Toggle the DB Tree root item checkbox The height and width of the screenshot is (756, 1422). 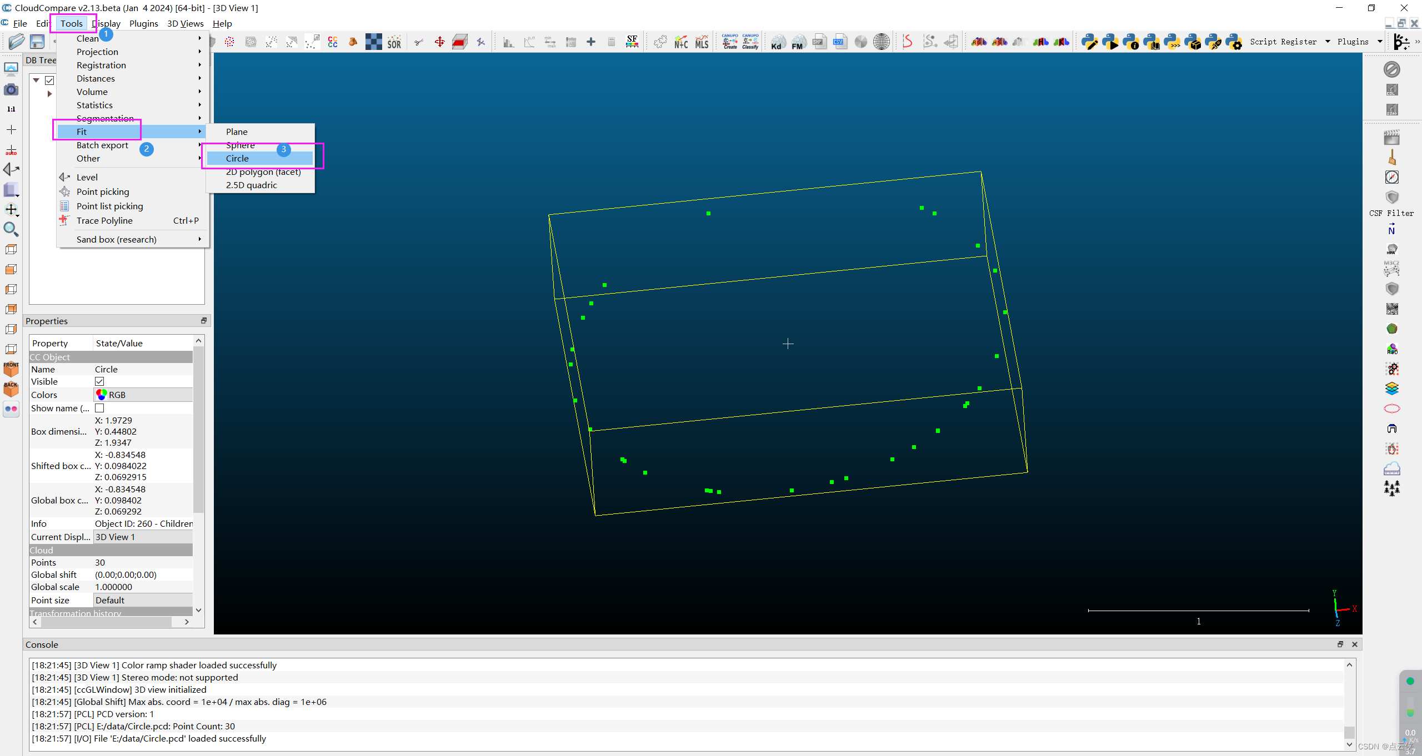pos(49,80)
